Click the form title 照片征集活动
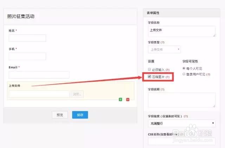 [x=21, y=16]
